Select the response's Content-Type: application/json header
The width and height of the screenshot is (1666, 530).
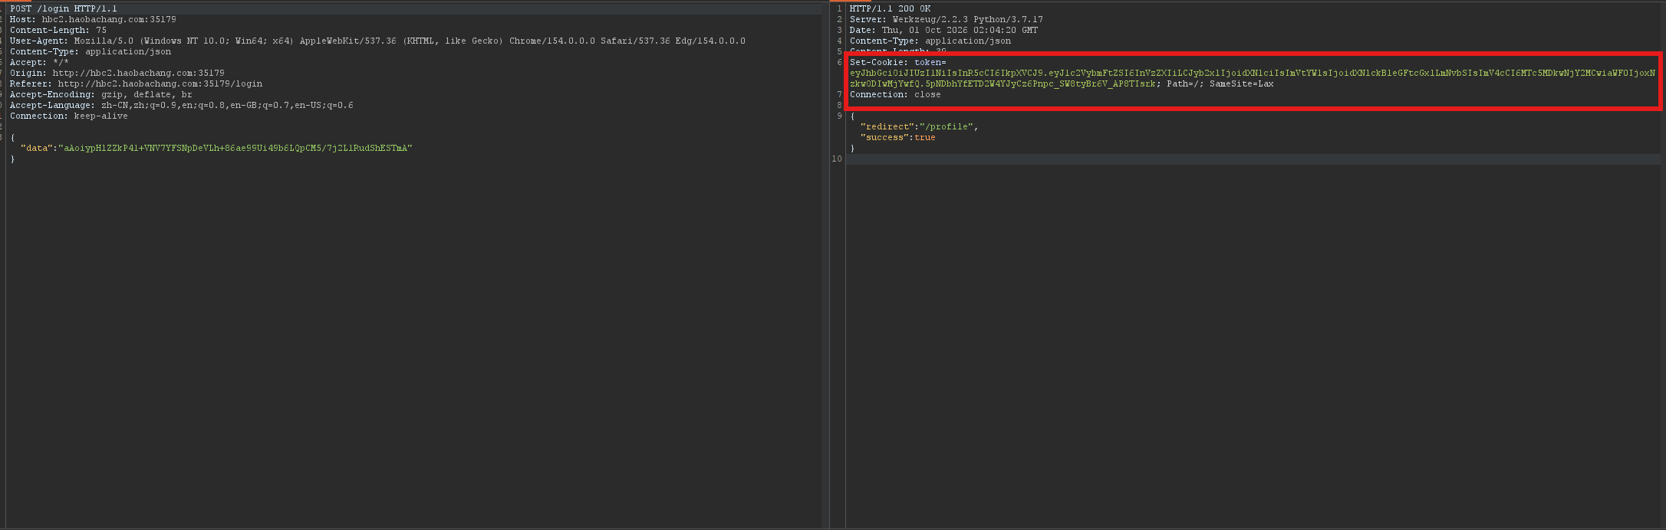pyautogui.click(x=930, y=41)
